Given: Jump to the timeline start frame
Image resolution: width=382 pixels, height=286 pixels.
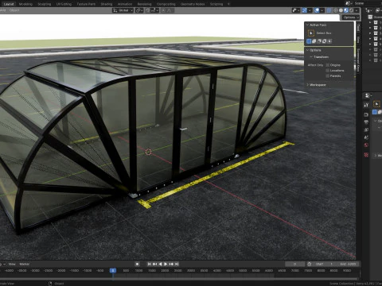Looking at the screenshot, I should tap(149, 264).
